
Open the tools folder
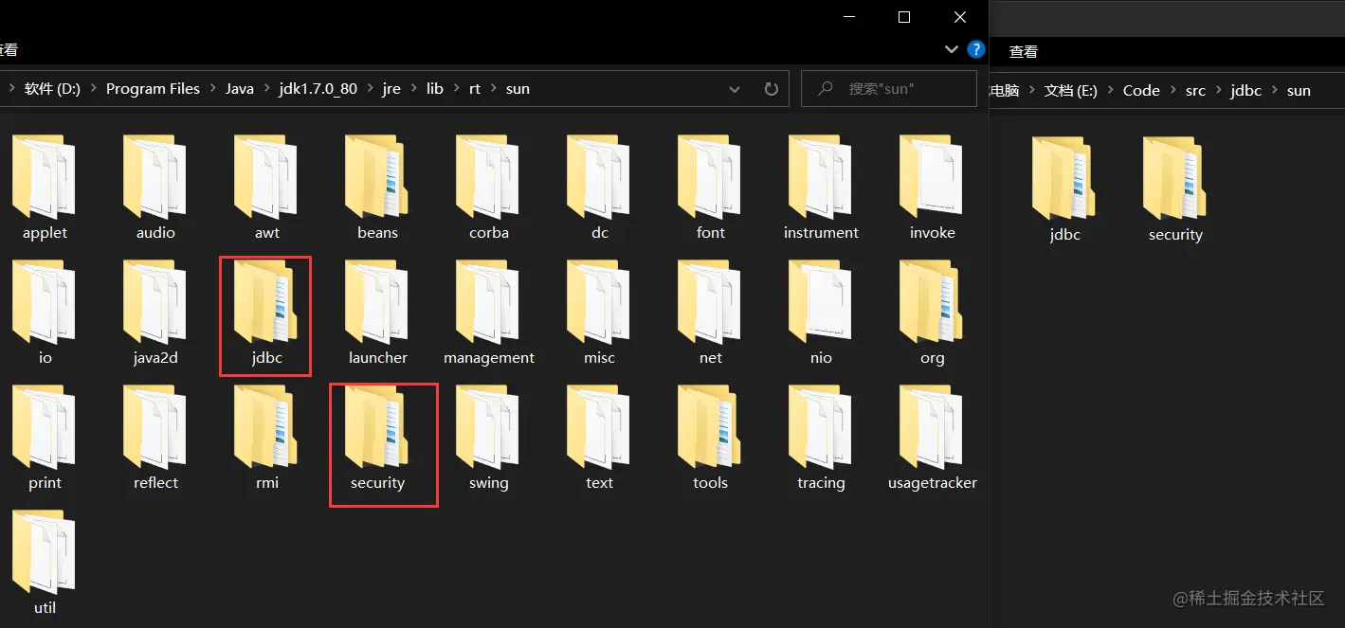click(x=710, y=438)
